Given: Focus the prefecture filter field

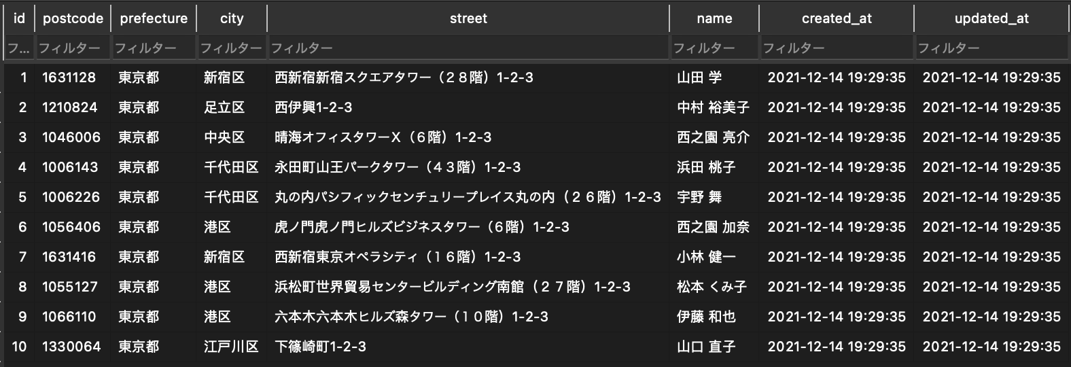Looking at the screenshot, I should [154, 48].
